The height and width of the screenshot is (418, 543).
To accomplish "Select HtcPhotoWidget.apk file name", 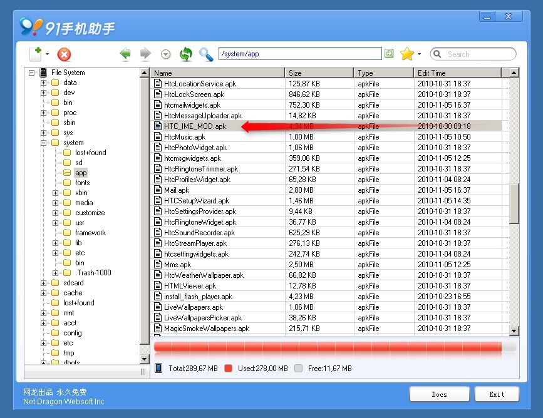I will pos(195,148).
